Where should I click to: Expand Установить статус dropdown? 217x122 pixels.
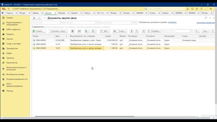[58, 31]
